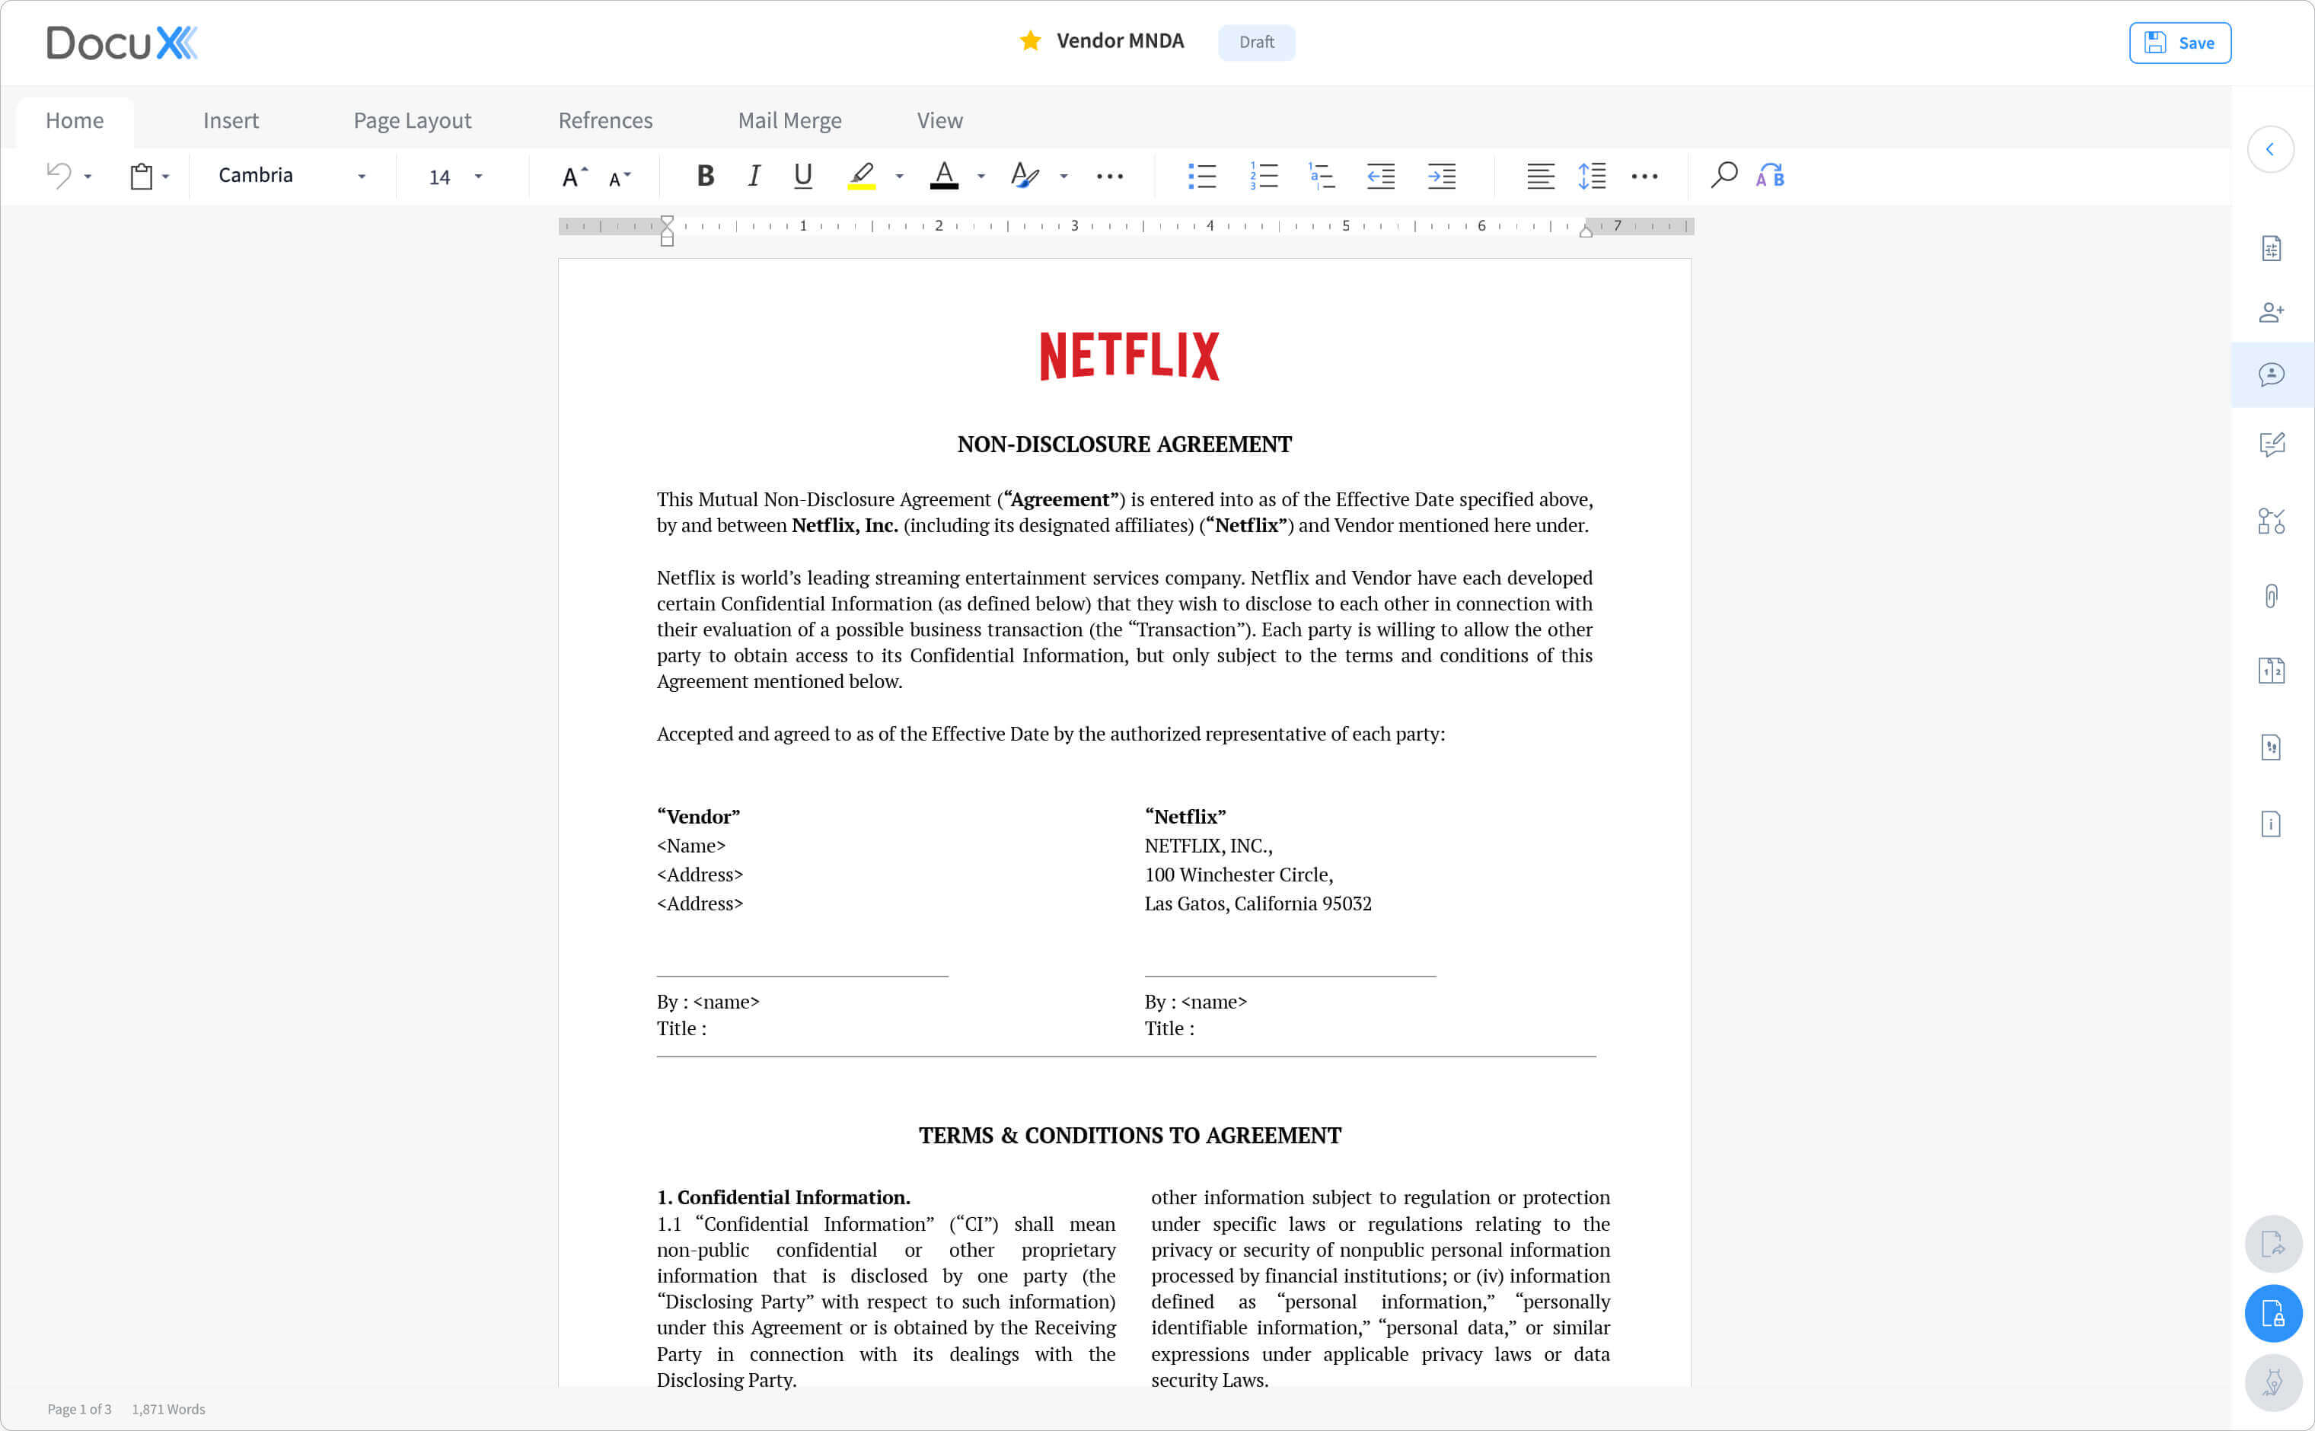Click Page 1 of 3 indicator
The width and height of the screenshot is (2315, 1431).
click(x=79, y=1409)
